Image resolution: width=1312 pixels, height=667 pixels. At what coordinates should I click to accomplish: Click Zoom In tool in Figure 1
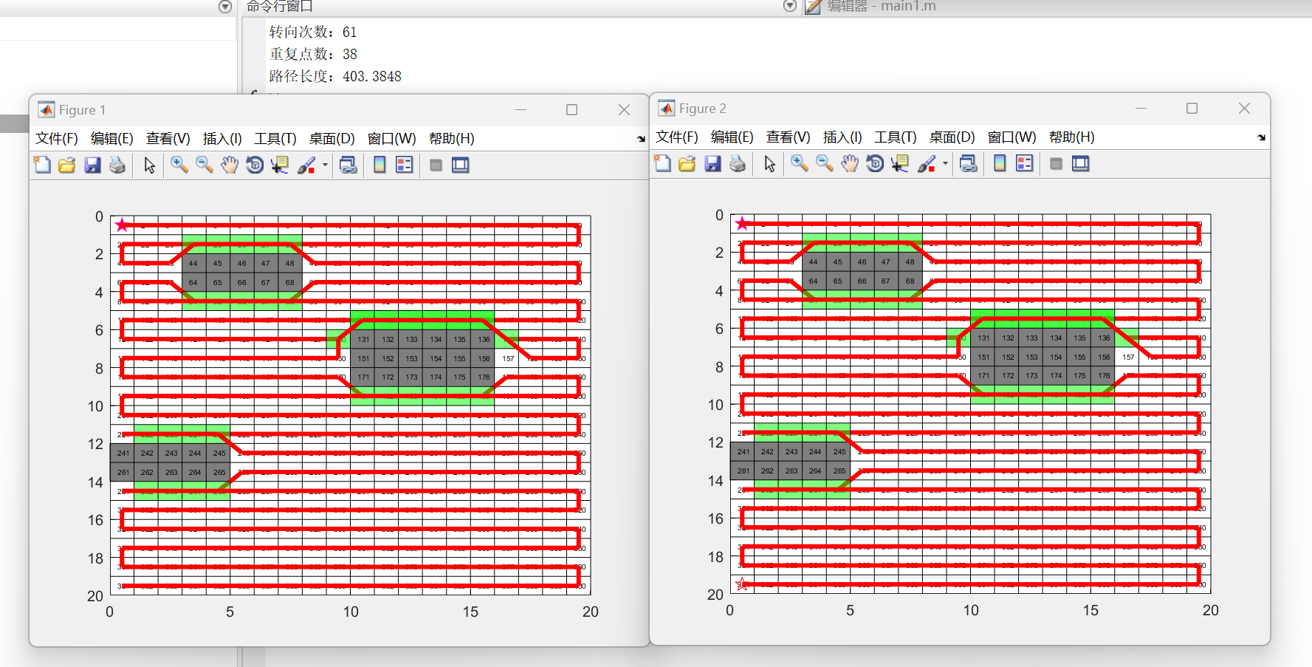point(179,165)
